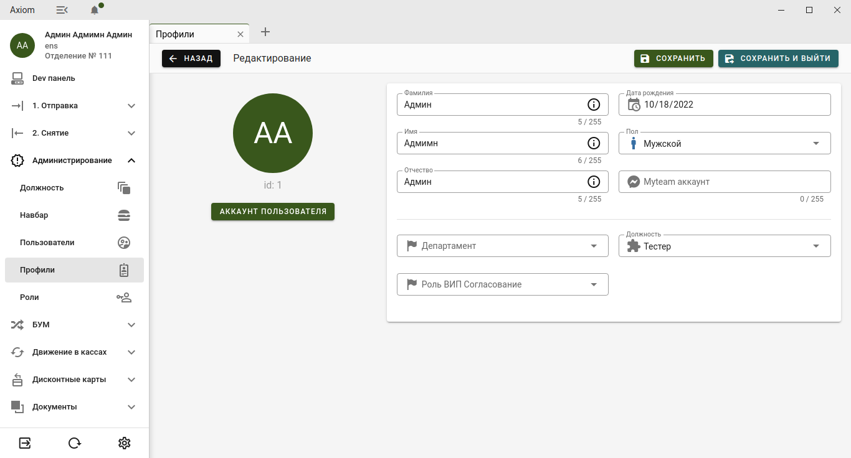Select Профили menu item
Image resolution: width=851 pixels, height=458 pixels.
[x=74, y=270]
